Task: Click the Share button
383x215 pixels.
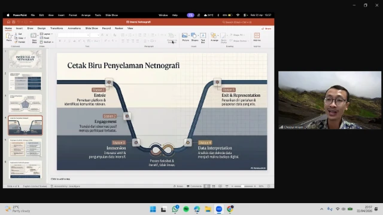Action: click(x=266, y=29)
